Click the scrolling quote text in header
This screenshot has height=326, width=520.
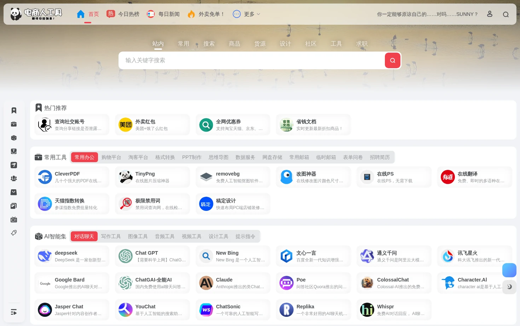point(427,14)
